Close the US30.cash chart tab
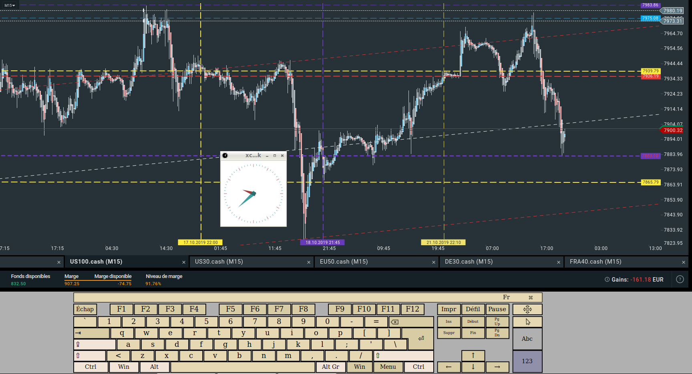The width and height of the screenshot is (692, 374). pos(309,262)
